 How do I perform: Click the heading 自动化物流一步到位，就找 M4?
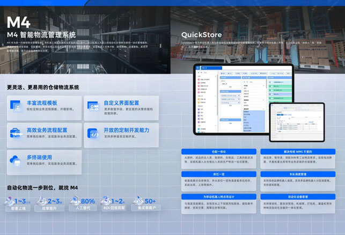(42, 188)
